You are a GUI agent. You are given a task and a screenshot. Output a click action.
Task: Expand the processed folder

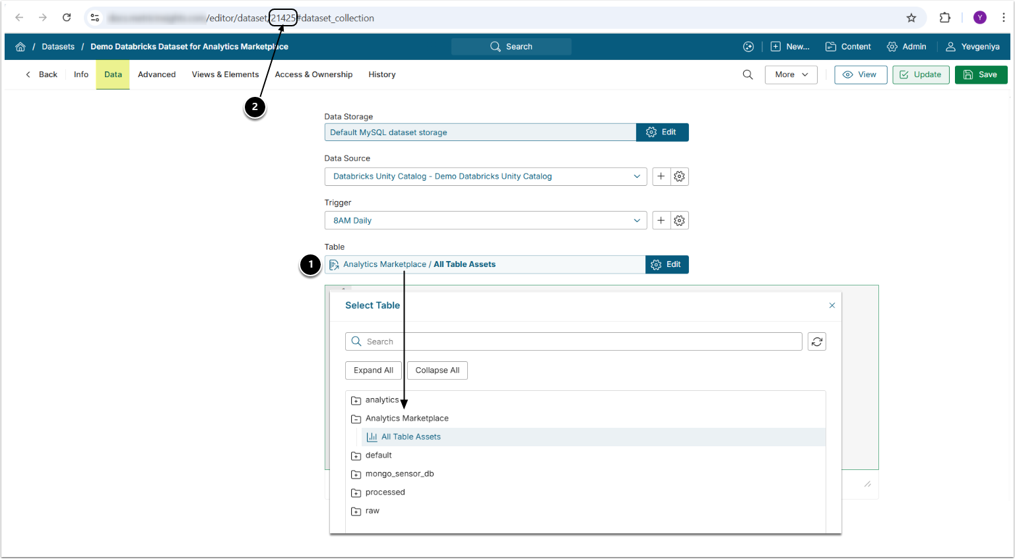tap(356, 492)
